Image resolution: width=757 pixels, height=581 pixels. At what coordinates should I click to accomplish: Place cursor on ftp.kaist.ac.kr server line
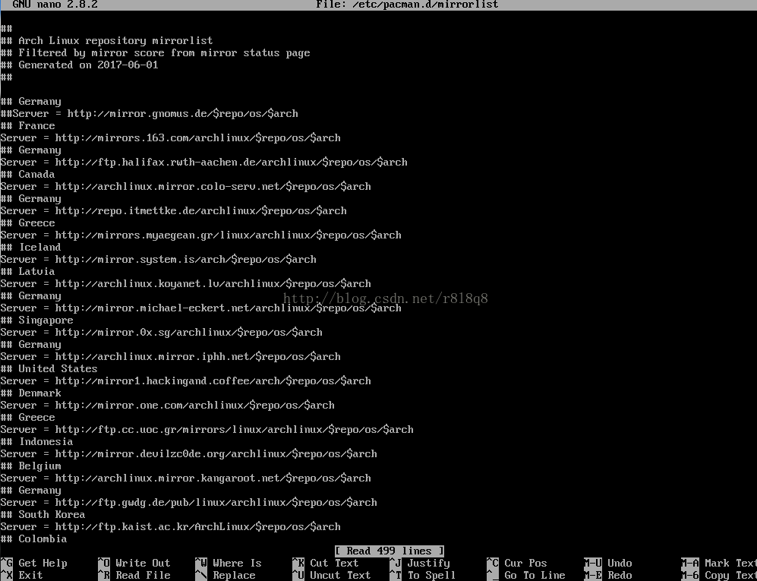(170, 527)
